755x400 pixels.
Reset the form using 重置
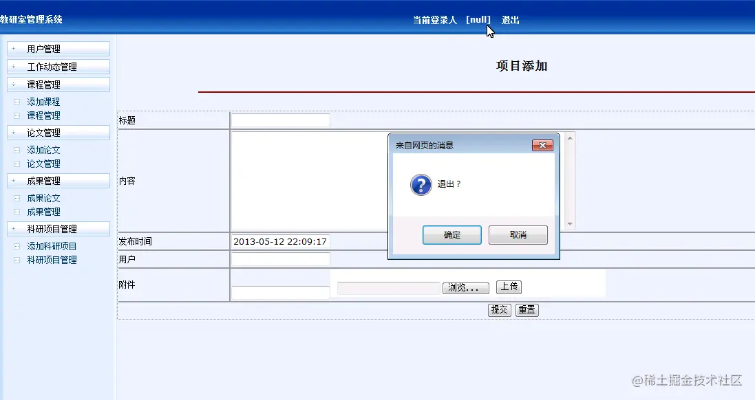527,310
